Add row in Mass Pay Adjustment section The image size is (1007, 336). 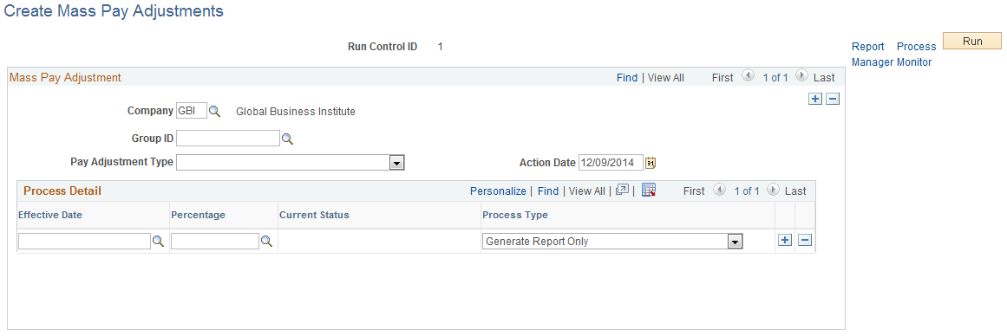click(815, 99)
